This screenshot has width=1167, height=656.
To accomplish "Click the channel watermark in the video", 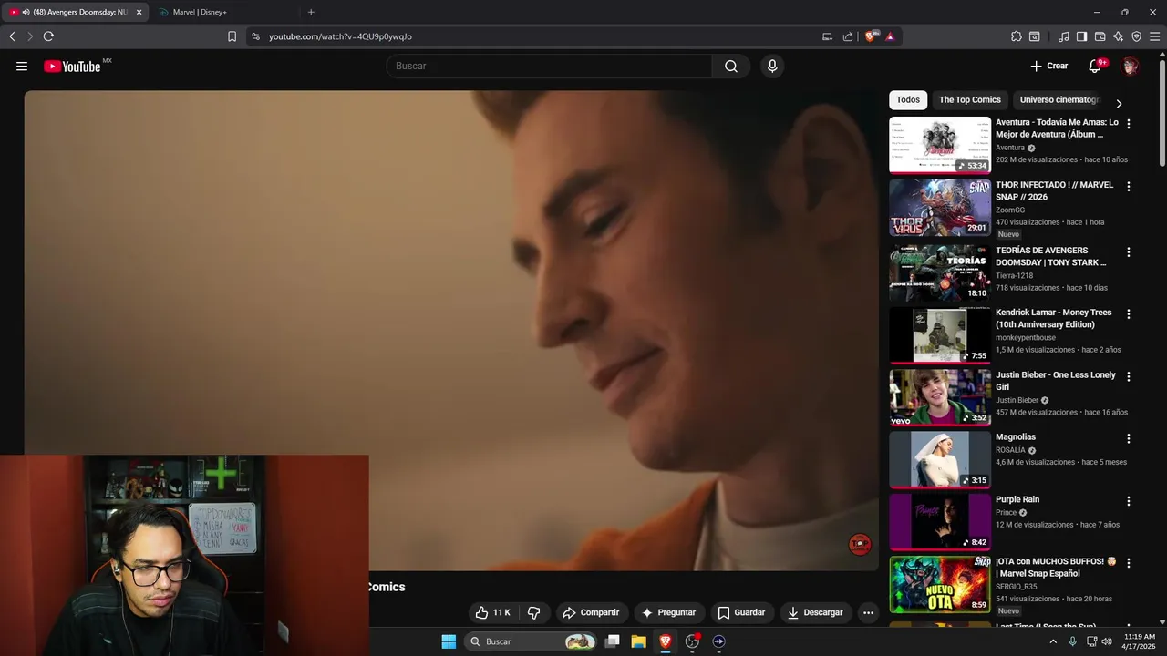I will coord(860,545).
